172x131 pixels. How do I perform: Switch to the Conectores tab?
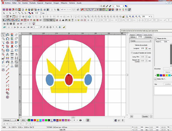tap(148, 37)
